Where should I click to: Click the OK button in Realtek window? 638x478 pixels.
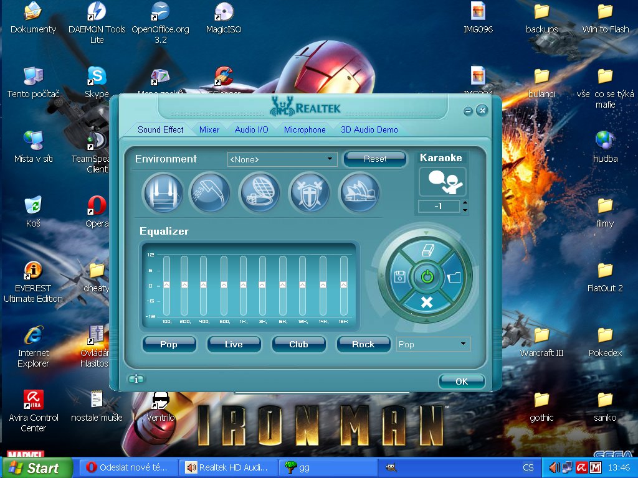(x=462, y=382)
